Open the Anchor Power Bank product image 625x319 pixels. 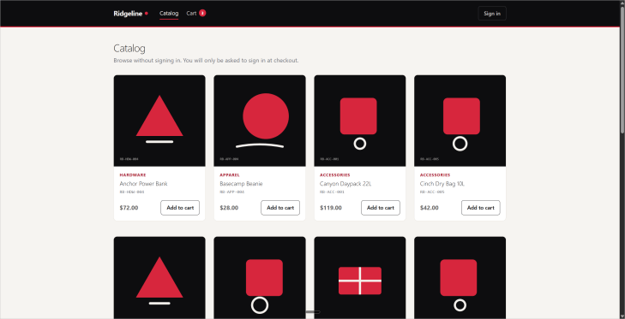(159, 121)
